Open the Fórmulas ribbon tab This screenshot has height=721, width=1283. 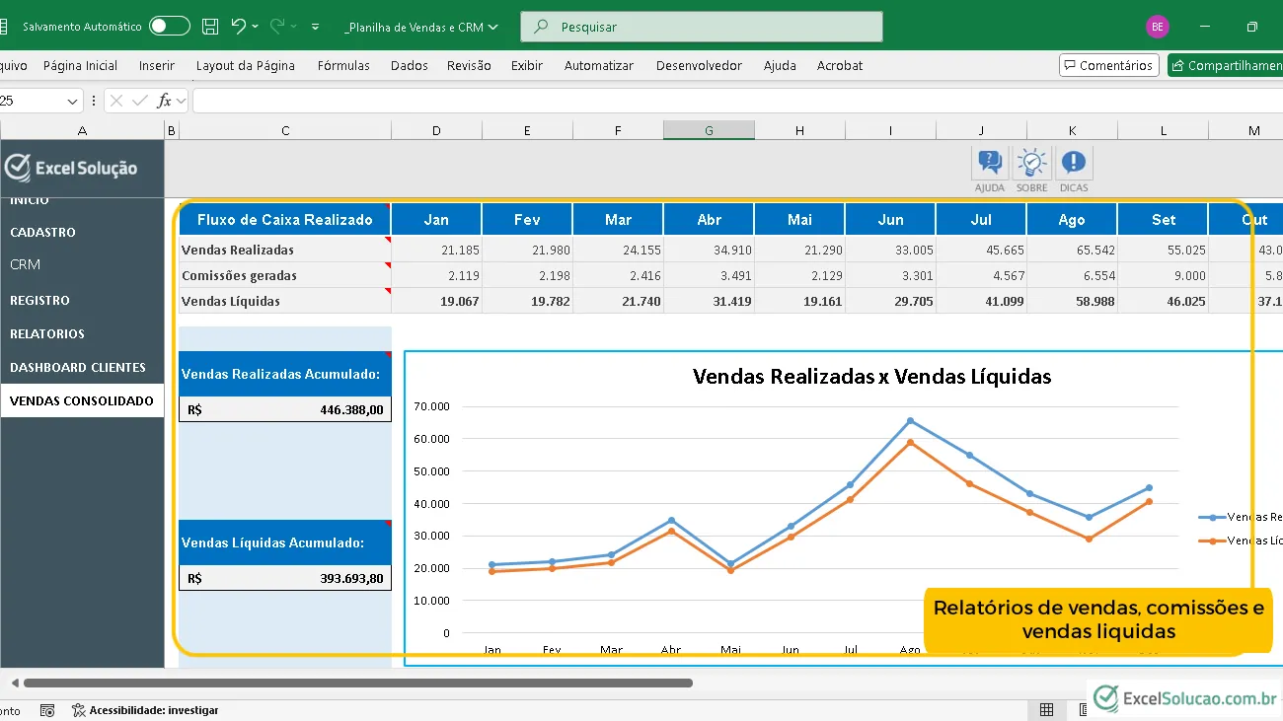click(343, 65)
